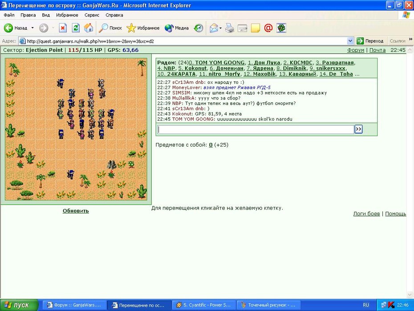This screenshot has height=311, width=414.
Task: Open History clock icon
Action: 198,28
